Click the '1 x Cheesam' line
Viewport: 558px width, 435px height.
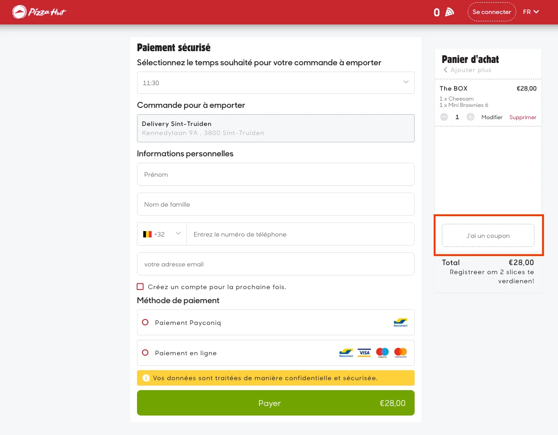(456, 99)
